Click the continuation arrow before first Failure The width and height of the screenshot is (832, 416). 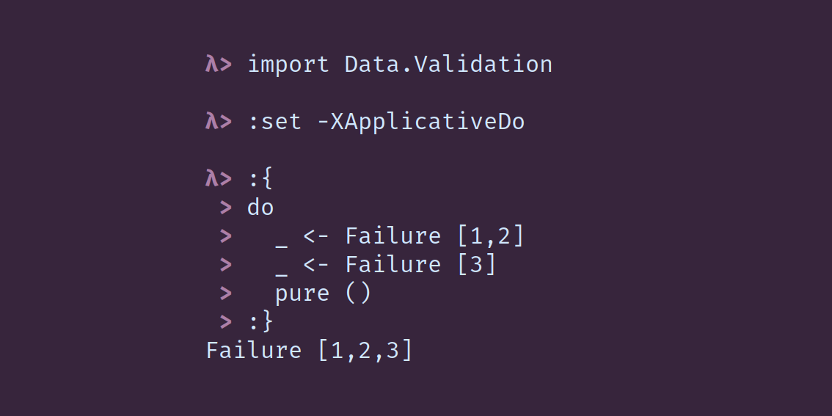pos(226,236)
